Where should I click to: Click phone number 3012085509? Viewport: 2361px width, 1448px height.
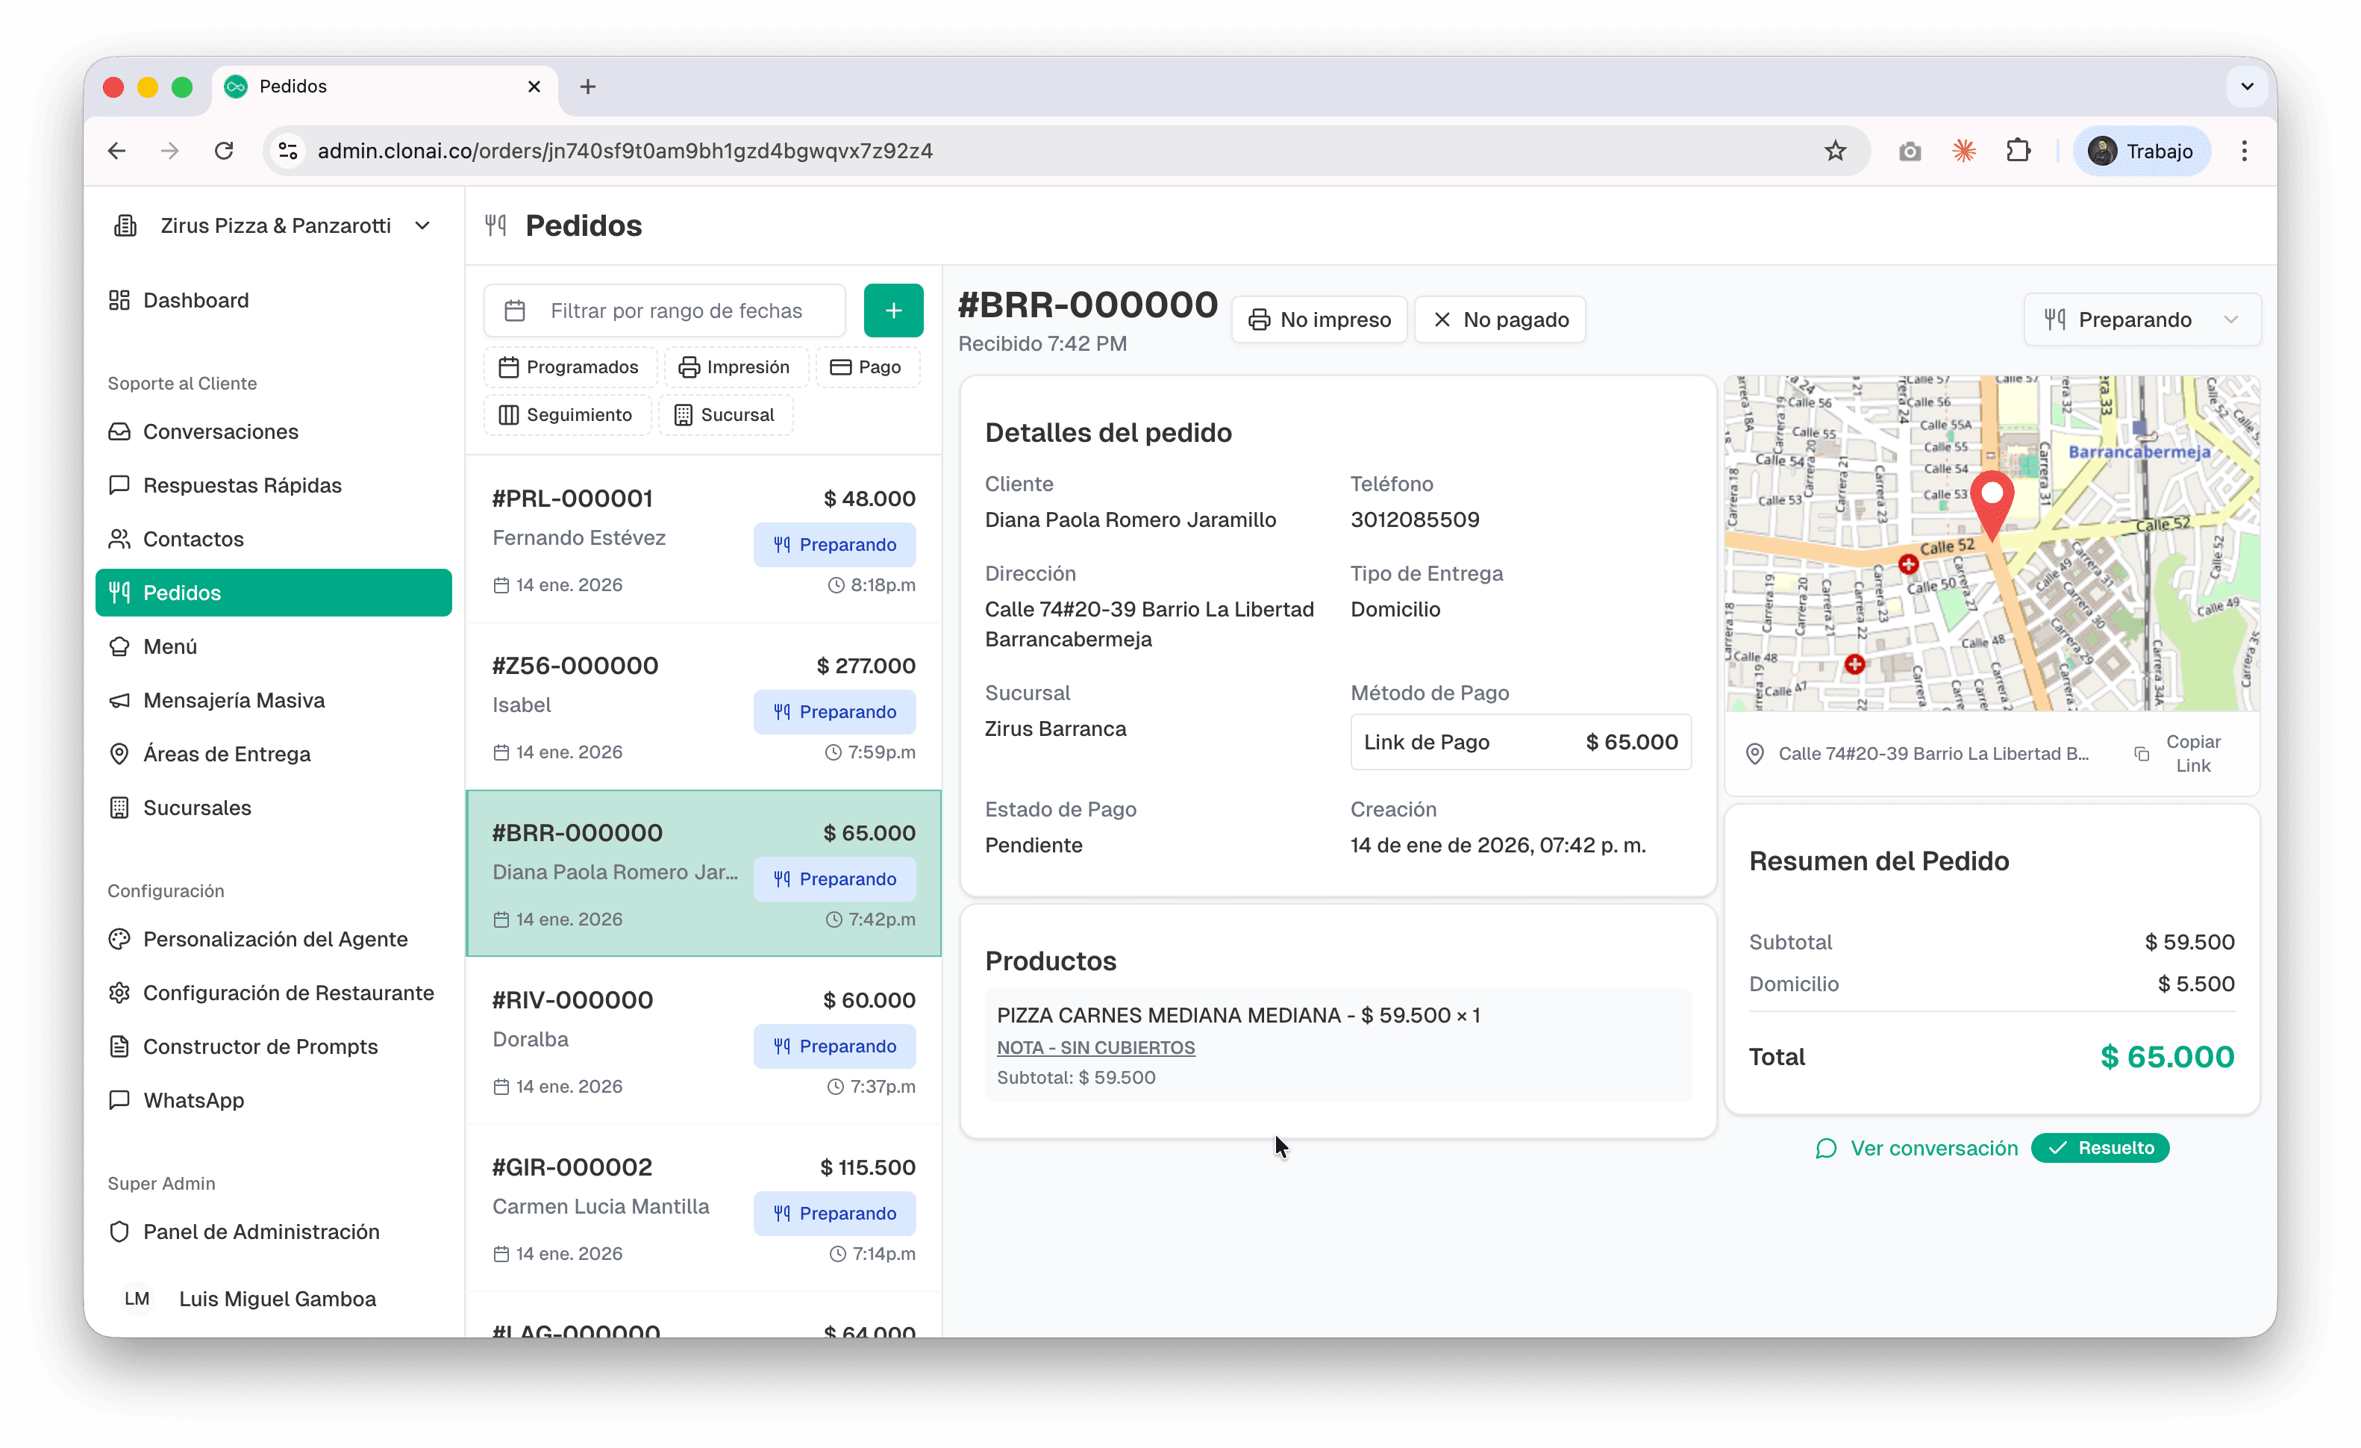(x=1416, y=519)
